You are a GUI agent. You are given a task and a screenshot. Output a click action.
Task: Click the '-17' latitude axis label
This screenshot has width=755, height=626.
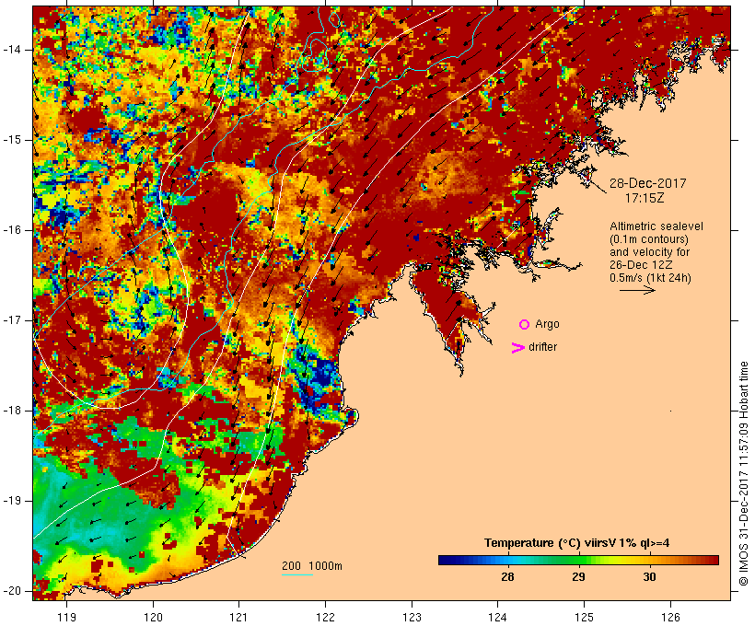pyautogui.click(x=12, y=320)
